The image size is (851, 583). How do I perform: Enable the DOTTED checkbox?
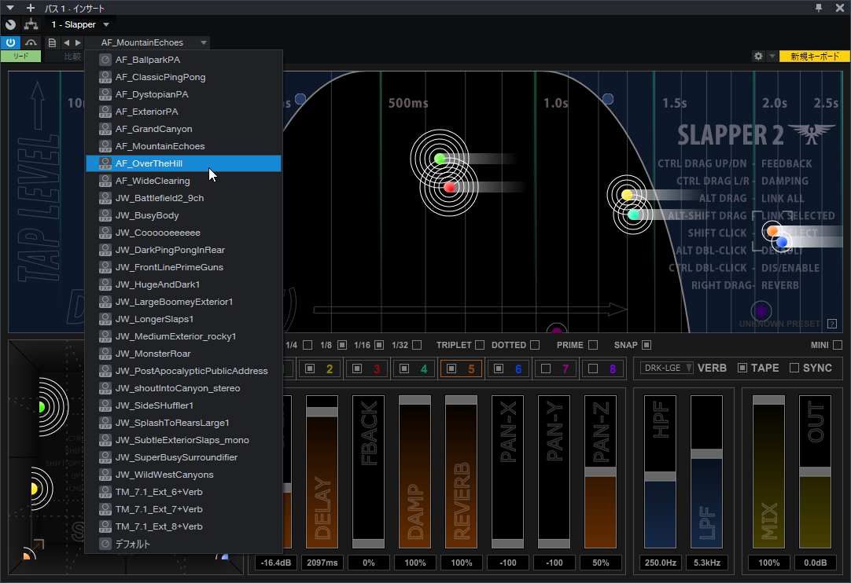coord(535,345)
